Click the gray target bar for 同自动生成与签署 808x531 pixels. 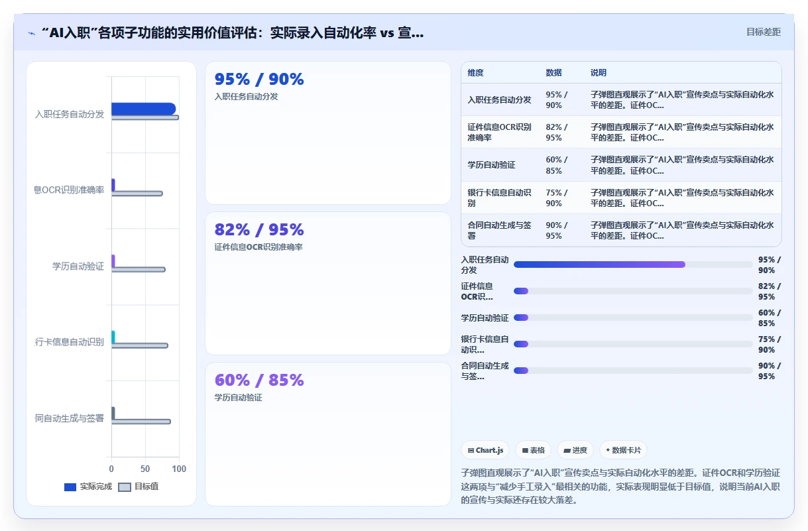point(141,422)
